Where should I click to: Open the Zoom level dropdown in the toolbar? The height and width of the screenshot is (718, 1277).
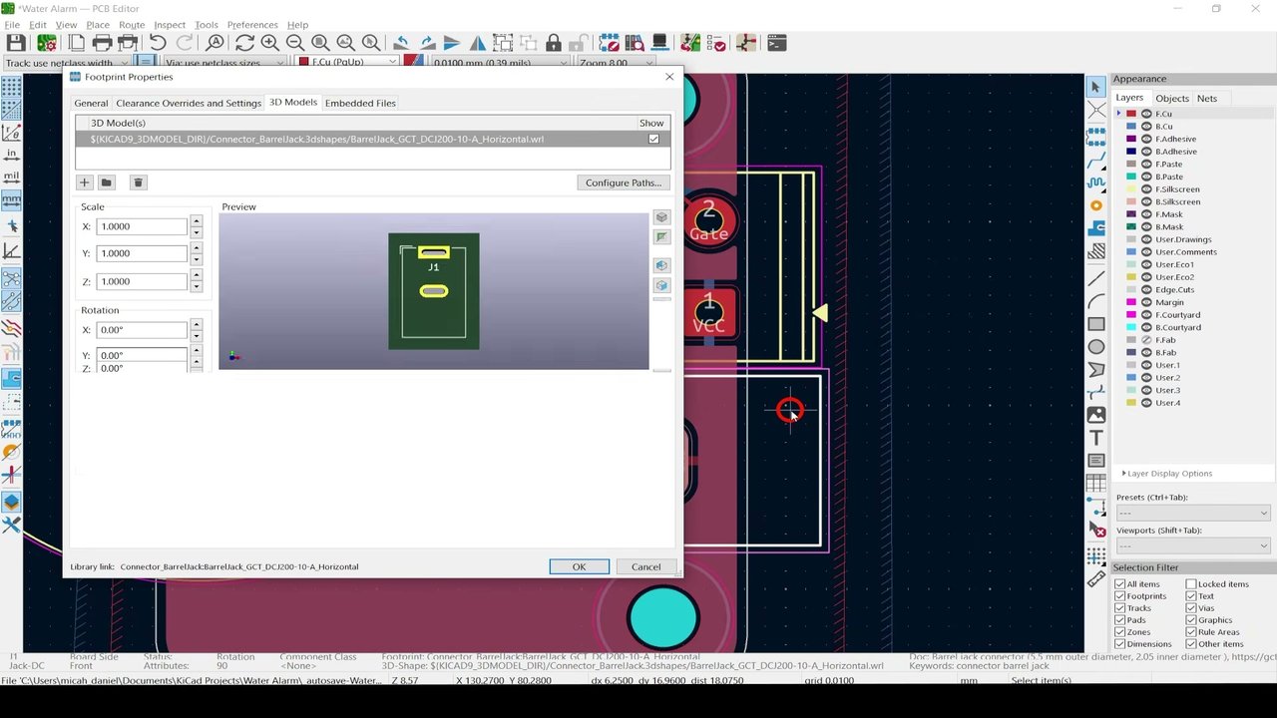pos(614,63)
